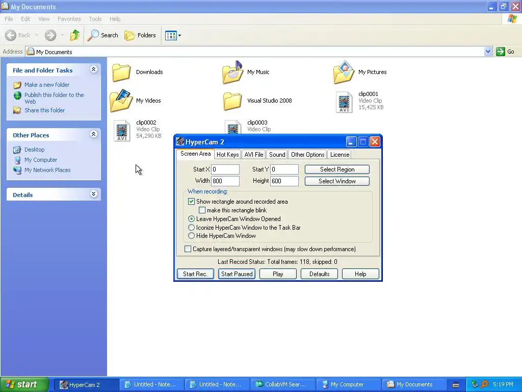Click the Defaults button
The width and height of the screenshot is (522, 392).
[x=319, y=274]
